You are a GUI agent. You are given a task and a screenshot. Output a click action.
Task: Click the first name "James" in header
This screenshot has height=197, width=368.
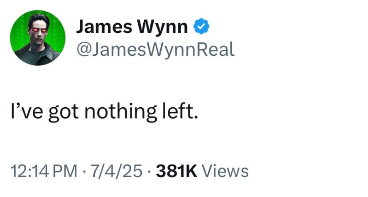click(104, 27)
